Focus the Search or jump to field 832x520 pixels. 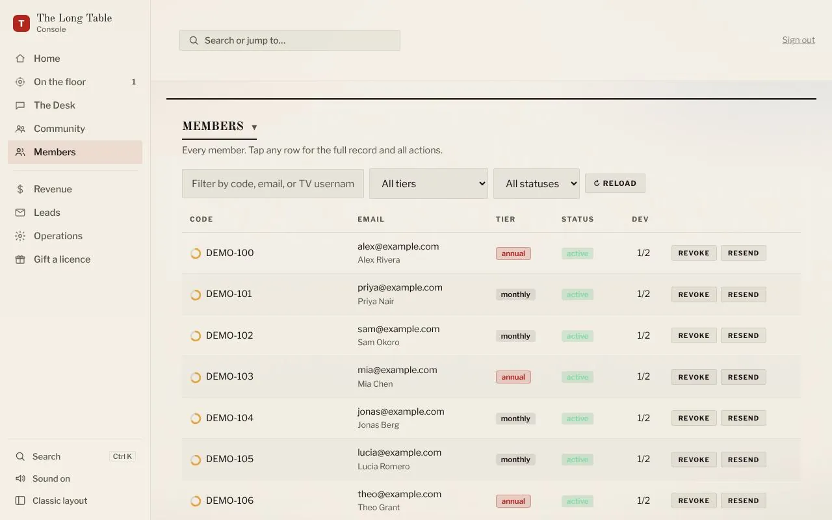click(290, 40)
